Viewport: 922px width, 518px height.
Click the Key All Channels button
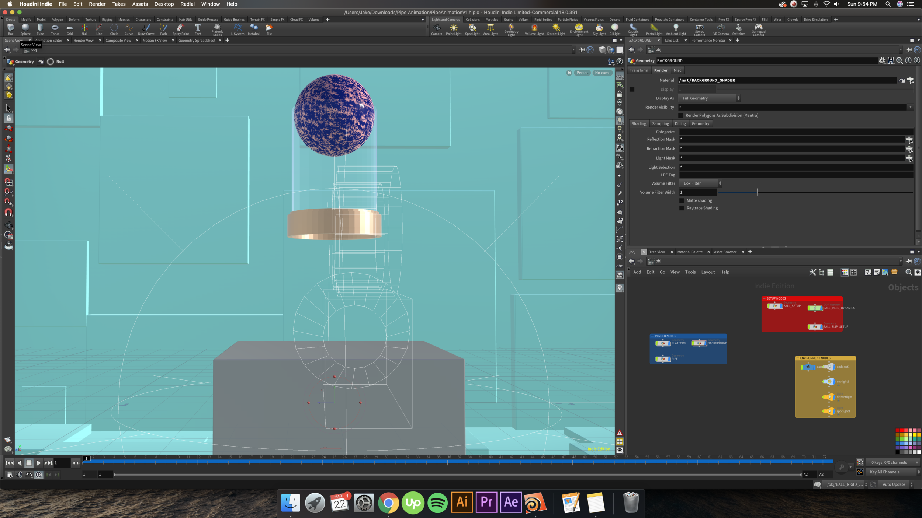coord(884,472)
